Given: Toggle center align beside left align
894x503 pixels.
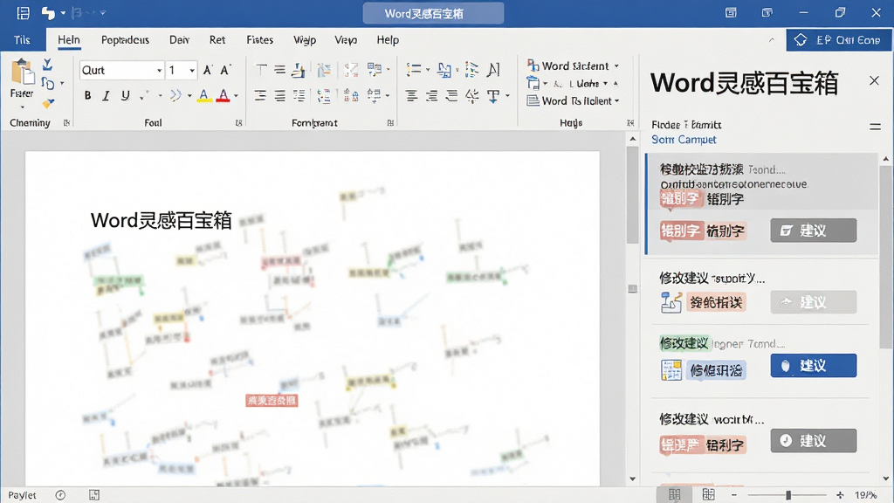Looking at the screenshot, I should (x=279, y=96).
